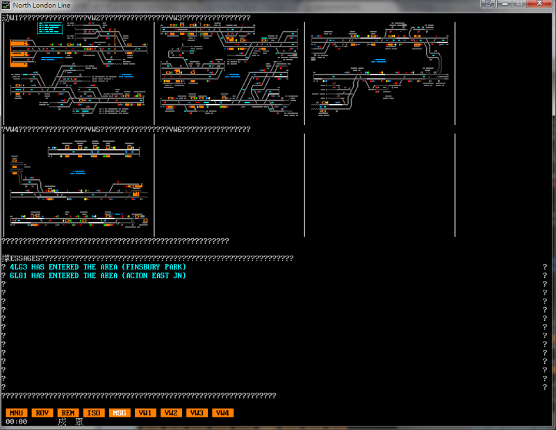
Task: Switch to view using VW1 button
Action: point(145,413)
